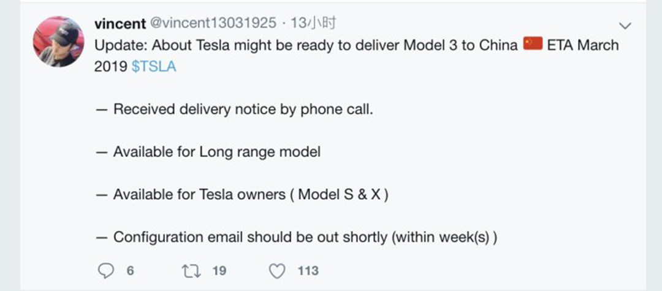Click the reply count 6
Image resolution: width=662 pixels, height=291 pixels.
tap(130, 270)
